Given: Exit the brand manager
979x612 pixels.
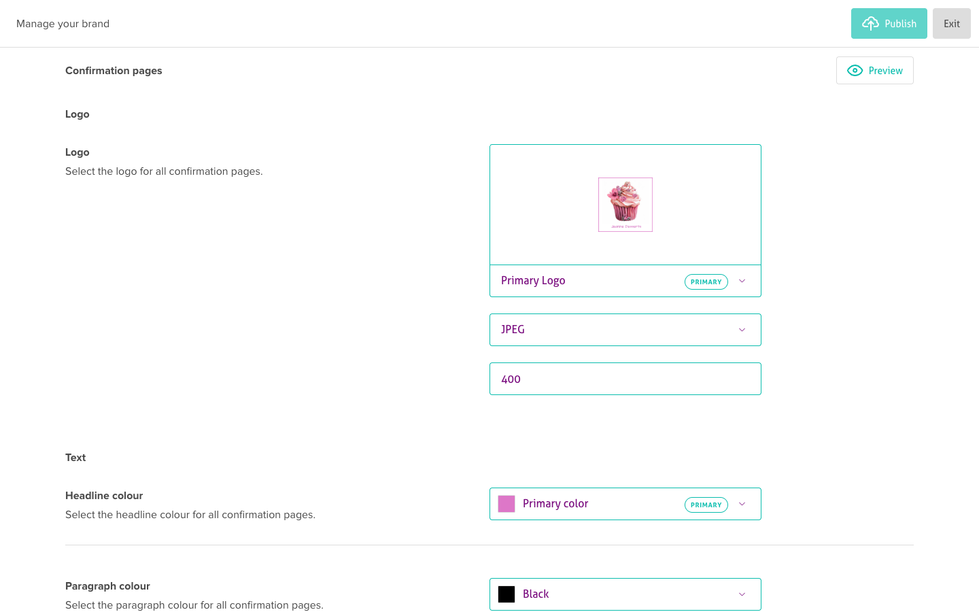Looking at the screenshot, I should click(x=951, y=24).
